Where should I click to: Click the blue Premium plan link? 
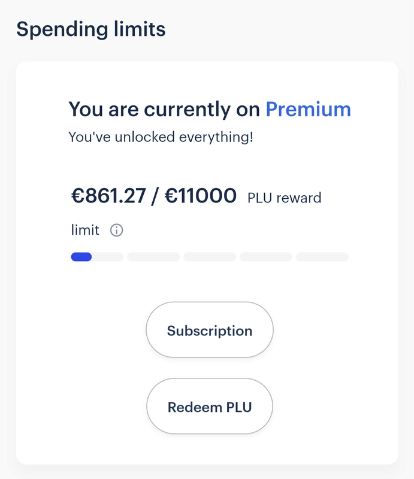tap(308, 110)
